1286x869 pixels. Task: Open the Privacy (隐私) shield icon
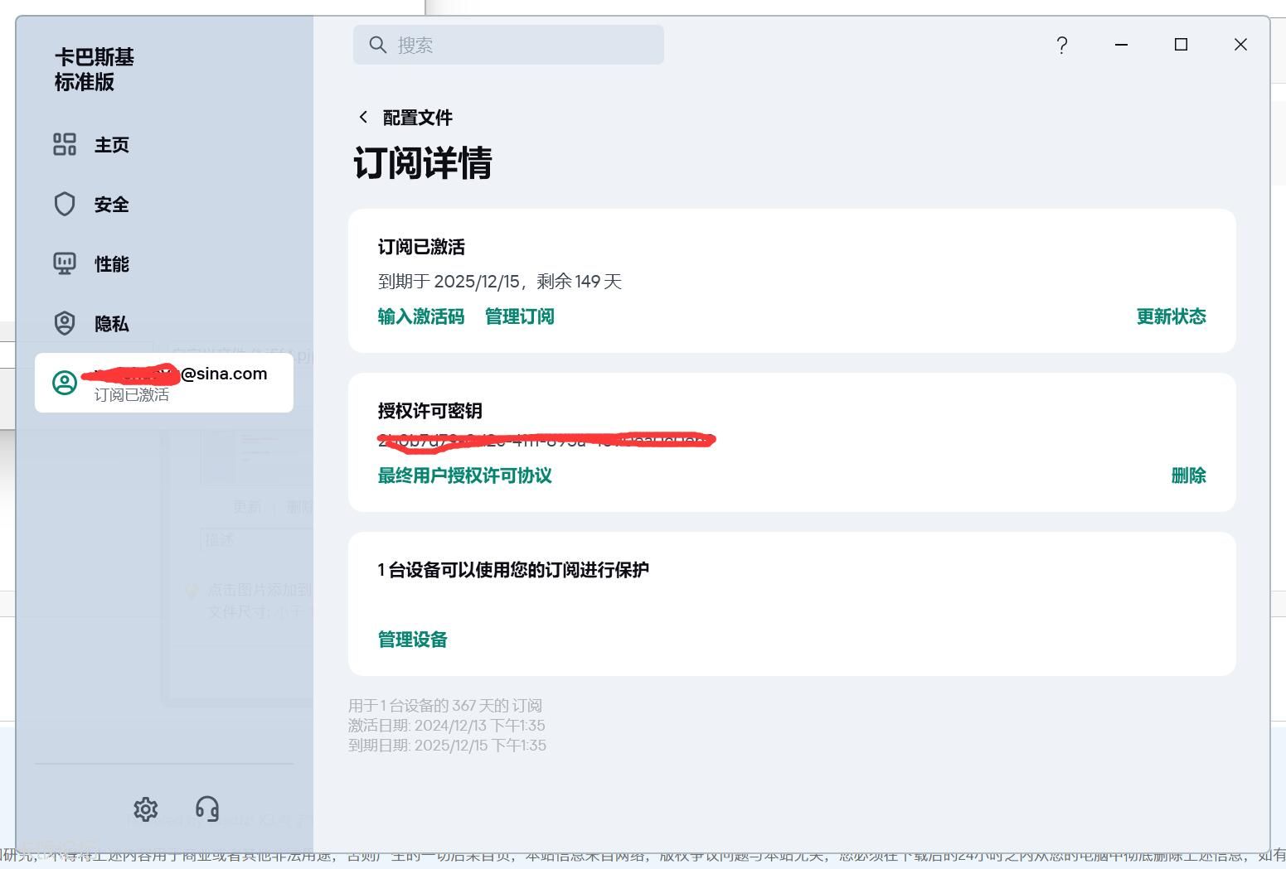(x=65, y=324)
